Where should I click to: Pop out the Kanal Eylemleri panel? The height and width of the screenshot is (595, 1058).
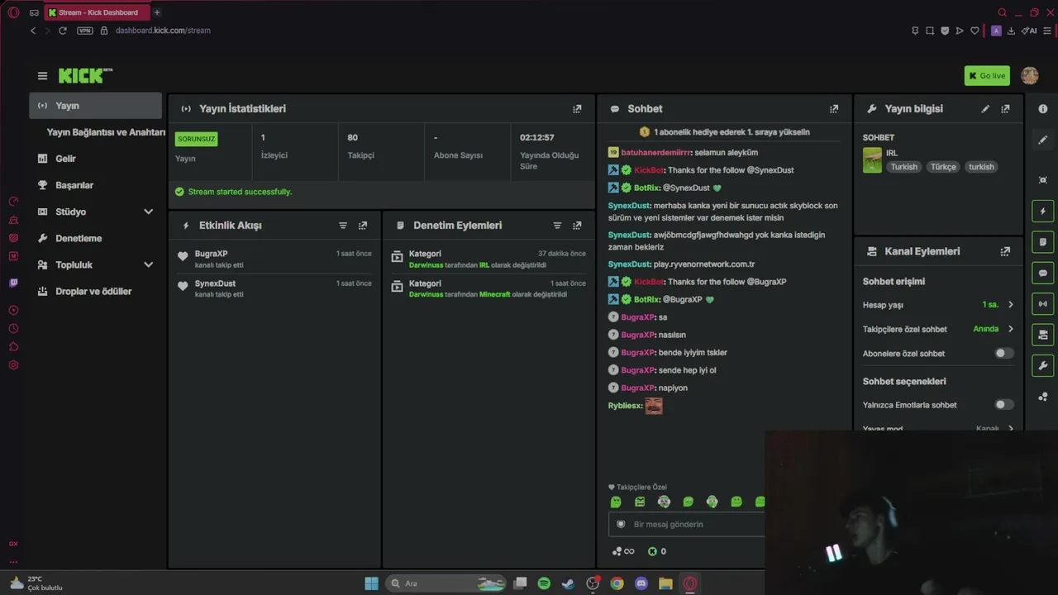pyautogui.click(x=1005, y=251)
